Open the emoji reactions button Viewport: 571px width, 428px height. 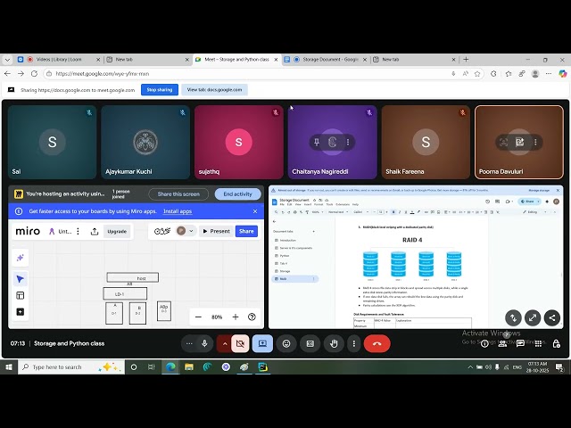[286, 343]
